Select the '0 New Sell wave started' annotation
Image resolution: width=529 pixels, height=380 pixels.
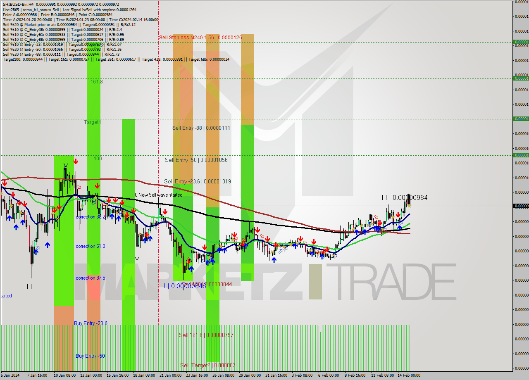pyautogui.click(x=159, y=195)
